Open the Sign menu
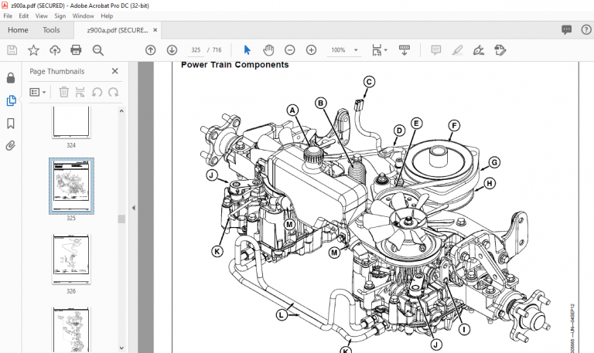594x353 pixels. 60,16
